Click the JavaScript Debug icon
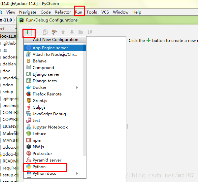 29,114
